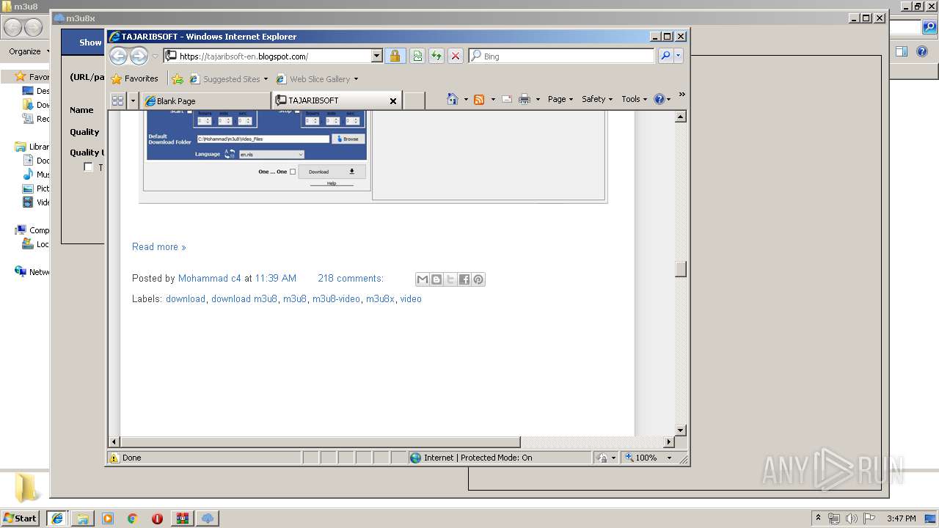
Task: Open the m3u8x label link
Action: point(380,298)
